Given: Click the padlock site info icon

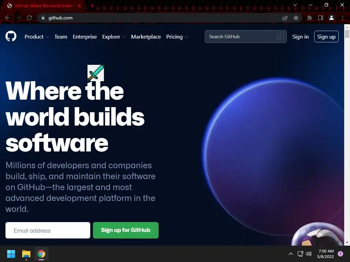Looking at the screenshot, I should coord(43,18).
